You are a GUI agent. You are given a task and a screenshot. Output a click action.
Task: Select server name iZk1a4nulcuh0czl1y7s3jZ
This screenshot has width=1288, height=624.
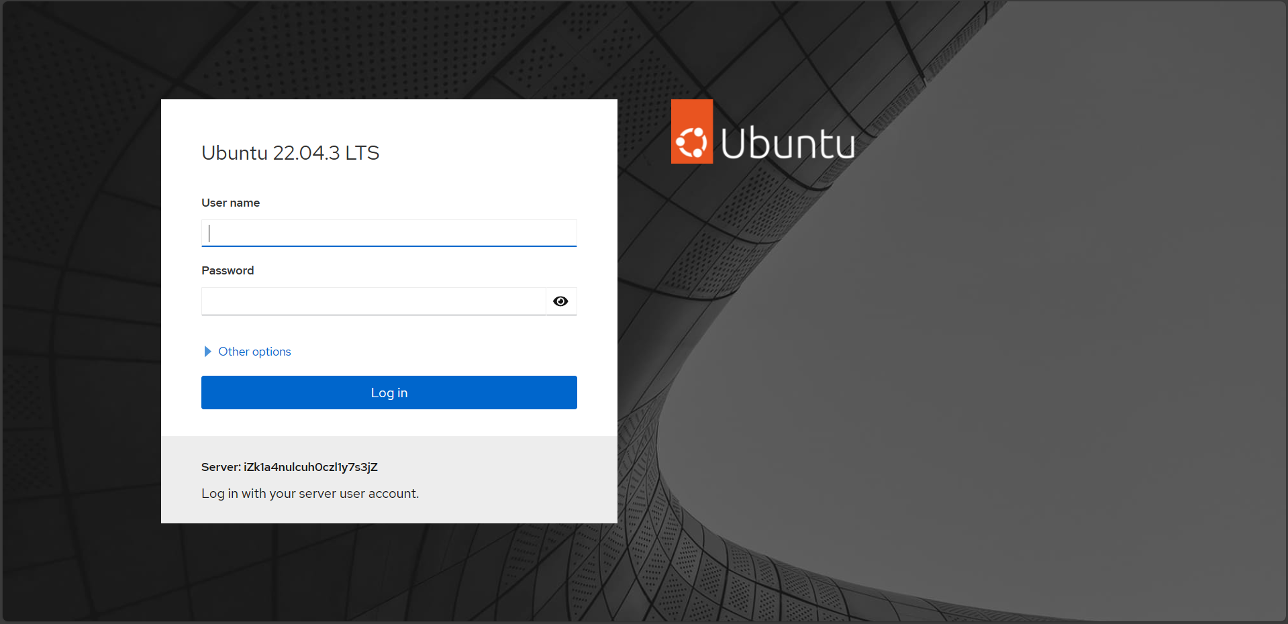(311, 467)
